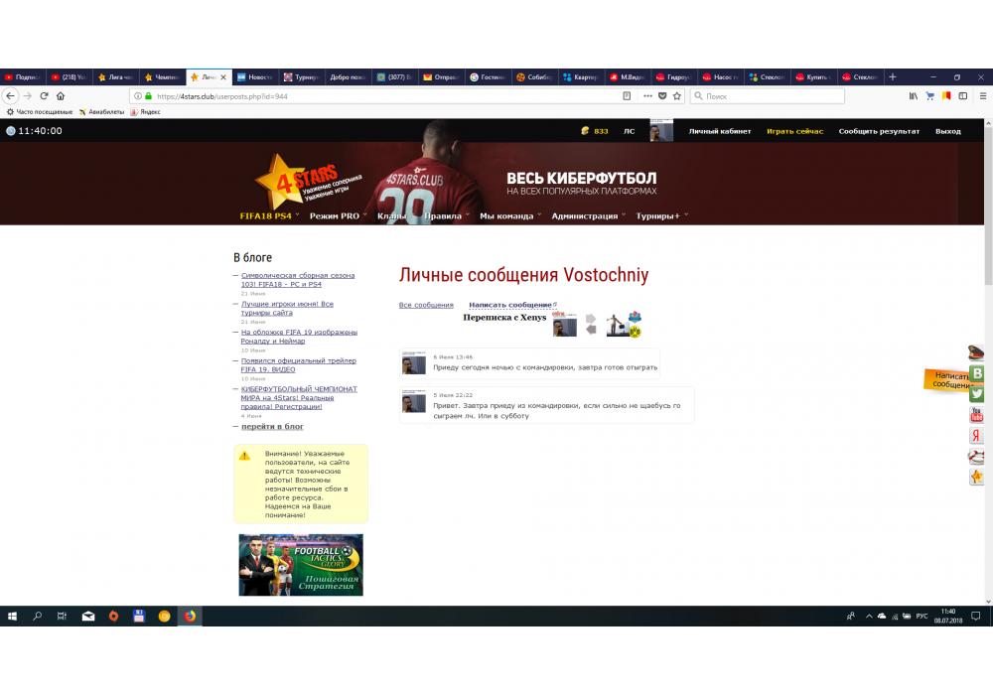Viewport: 993px width, 695px height.
Task: Open Личный кабинет
Action: coord(719,131)
